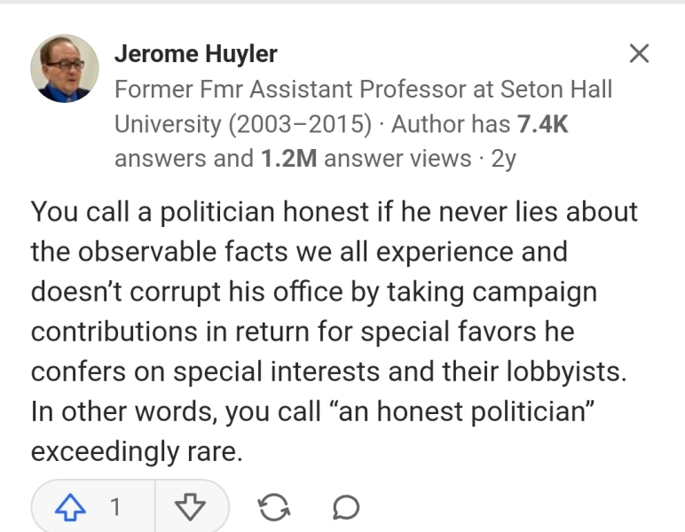Downvote this answer with the down arrow

[190, 507]
